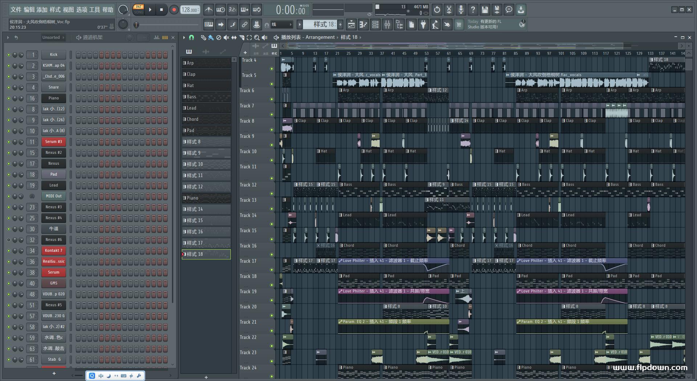Image resolution: width=697 pixels, height=381 pixels.
Task: Click the song position slider
Action: point(167,25)
